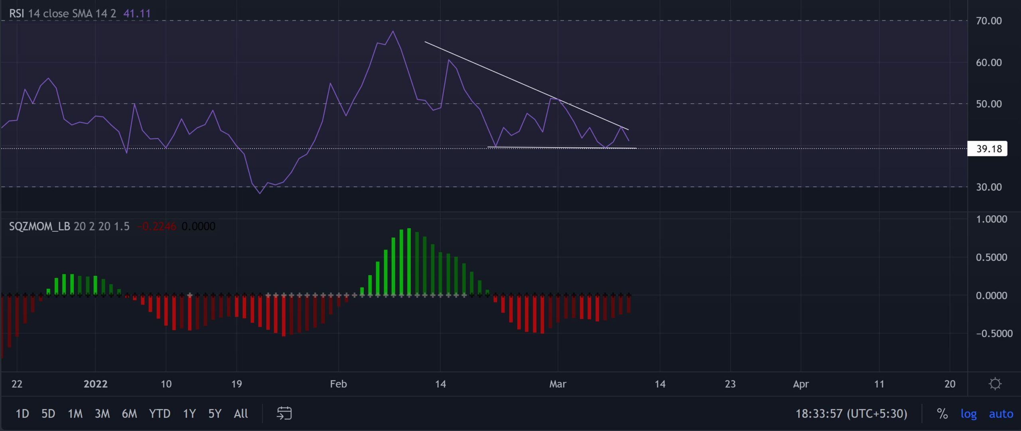Select the YTD range
This screenshot has width=1021, height=431.
[x=160, y=413]
